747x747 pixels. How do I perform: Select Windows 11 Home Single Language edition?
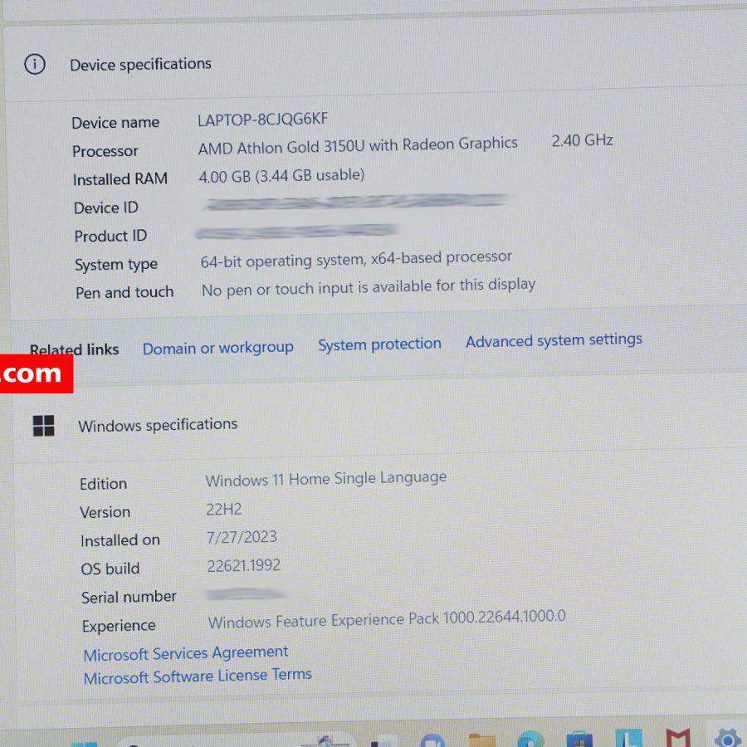click(326, 479)
